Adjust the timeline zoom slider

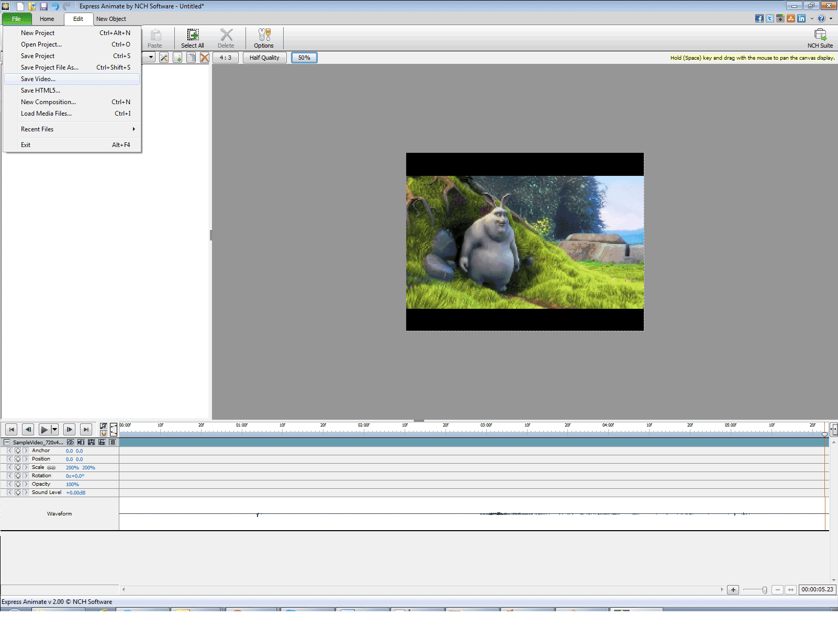[x=764, y=590]
